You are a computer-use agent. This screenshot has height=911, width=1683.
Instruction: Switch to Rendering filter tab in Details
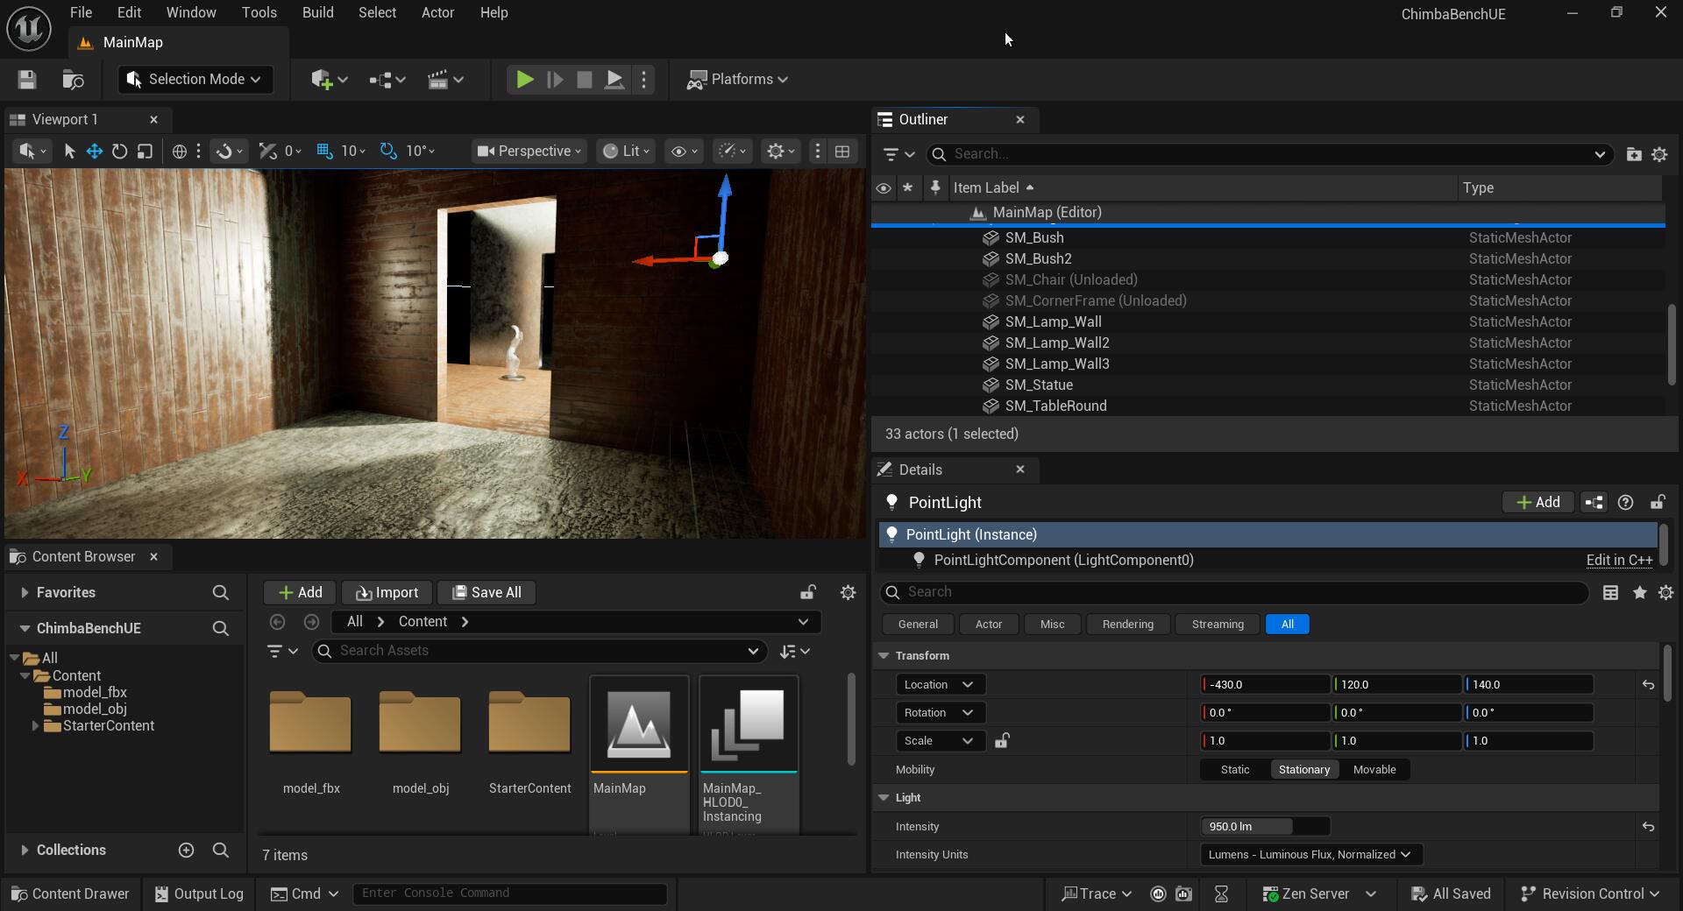tap(1127, 625)
